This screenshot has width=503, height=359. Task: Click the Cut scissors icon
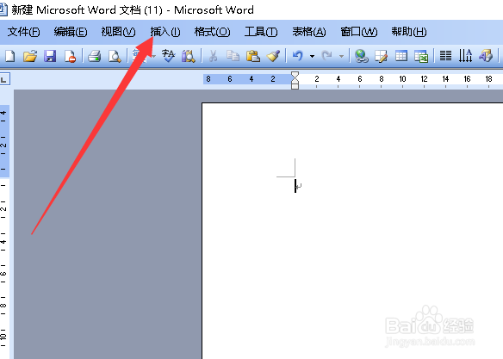click(213, 56)
